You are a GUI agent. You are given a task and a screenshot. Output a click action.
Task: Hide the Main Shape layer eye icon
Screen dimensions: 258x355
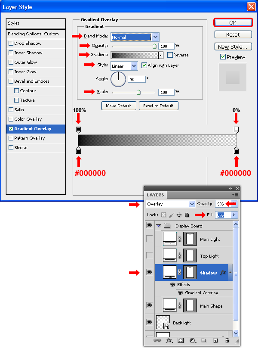pos(149,305)
